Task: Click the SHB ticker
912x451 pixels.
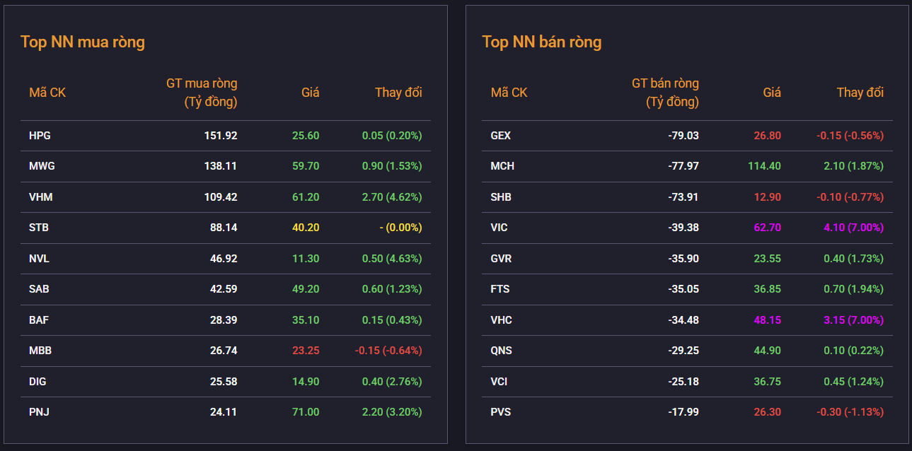Action: pos(501,197)
